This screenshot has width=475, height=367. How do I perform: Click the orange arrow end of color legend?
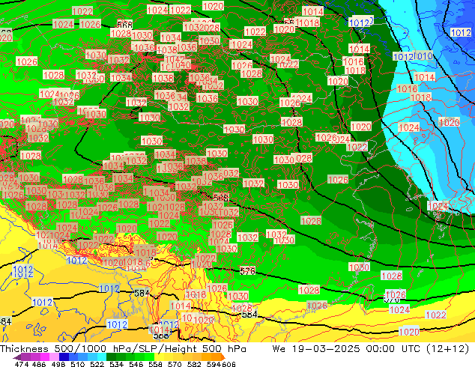click(223, 357)
